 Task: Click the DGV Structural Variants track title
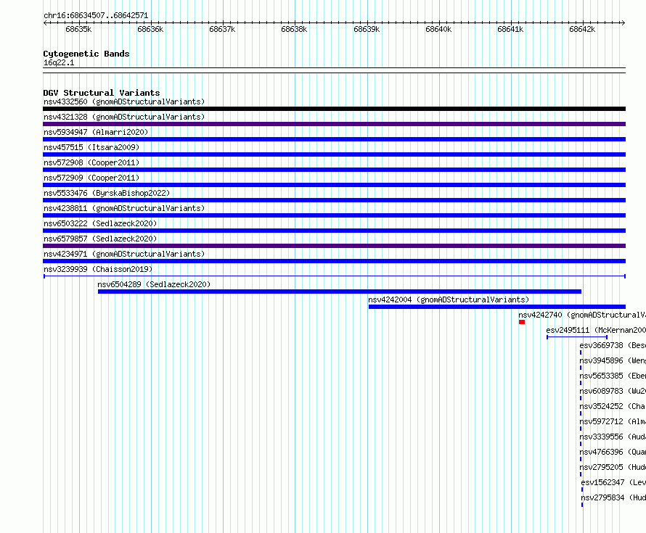click(102, 93)
